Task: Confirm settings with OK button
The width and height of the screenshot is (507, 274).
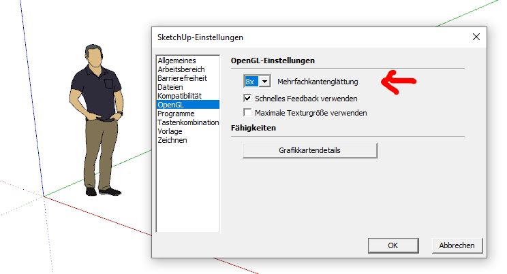Action: [x=393, y=245]
